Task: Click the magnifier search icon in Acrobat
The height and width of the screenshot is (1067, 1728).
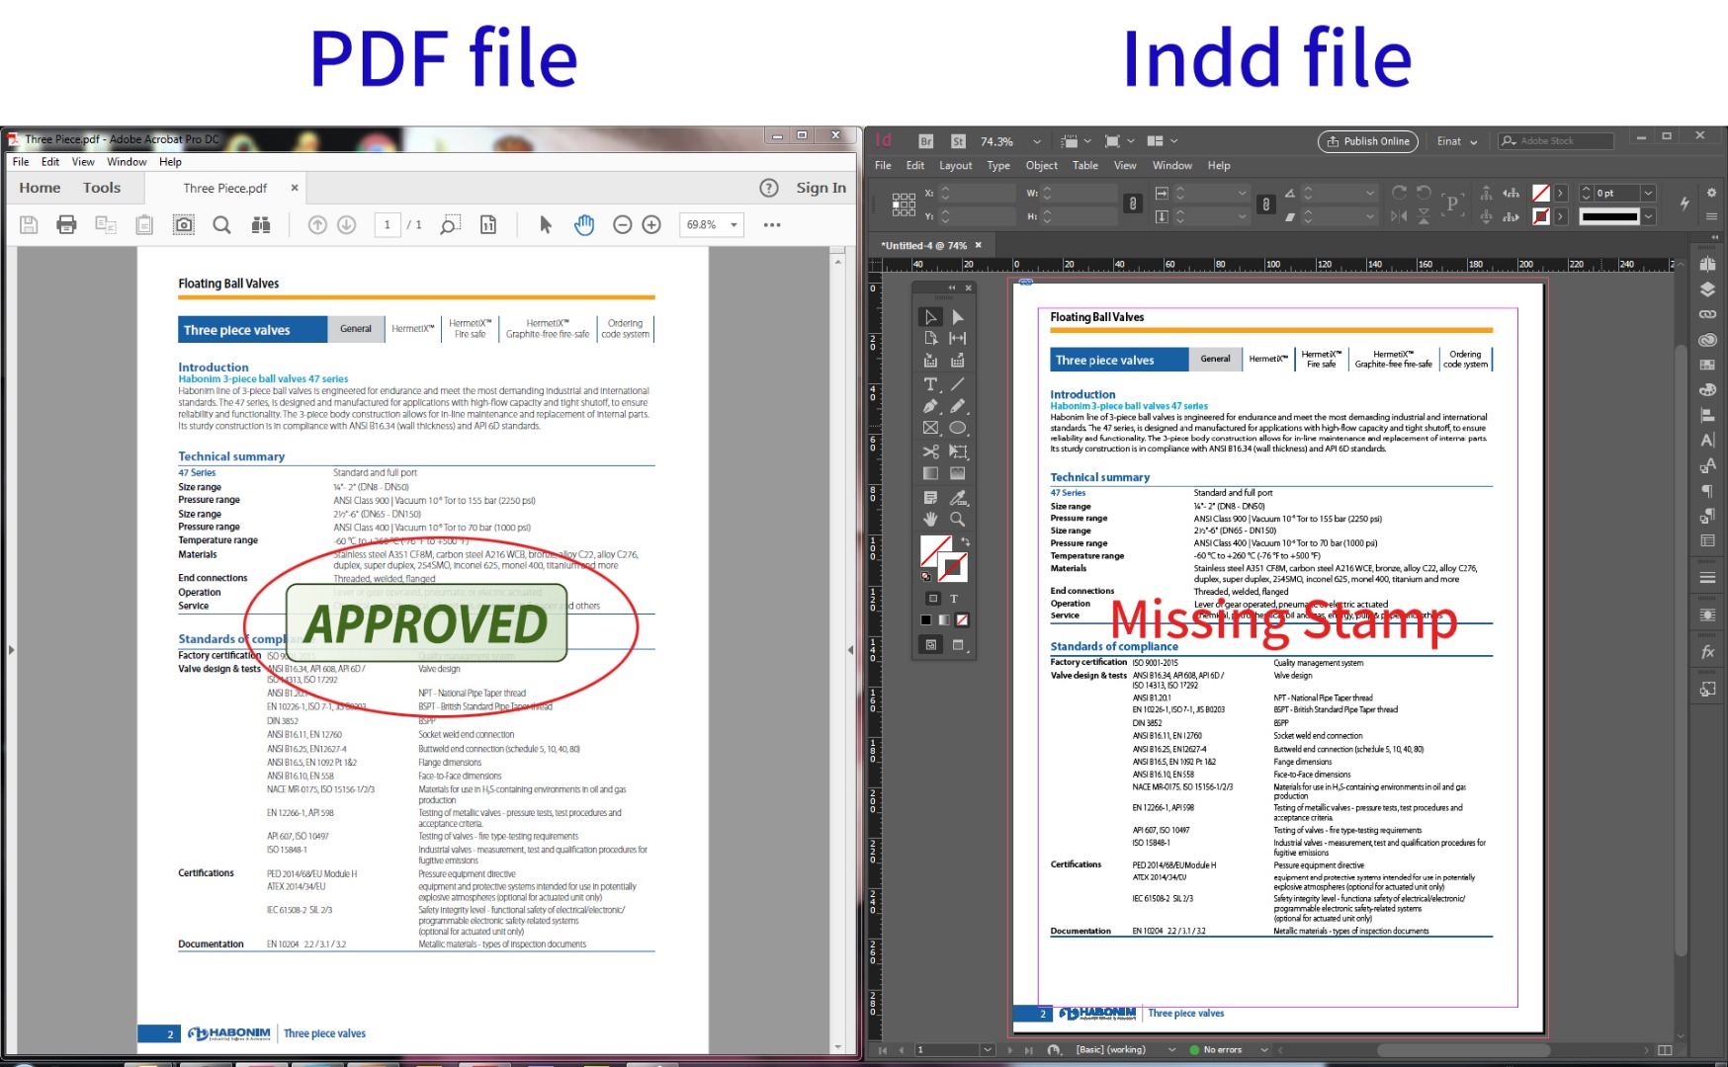Action: pos(222,225)
